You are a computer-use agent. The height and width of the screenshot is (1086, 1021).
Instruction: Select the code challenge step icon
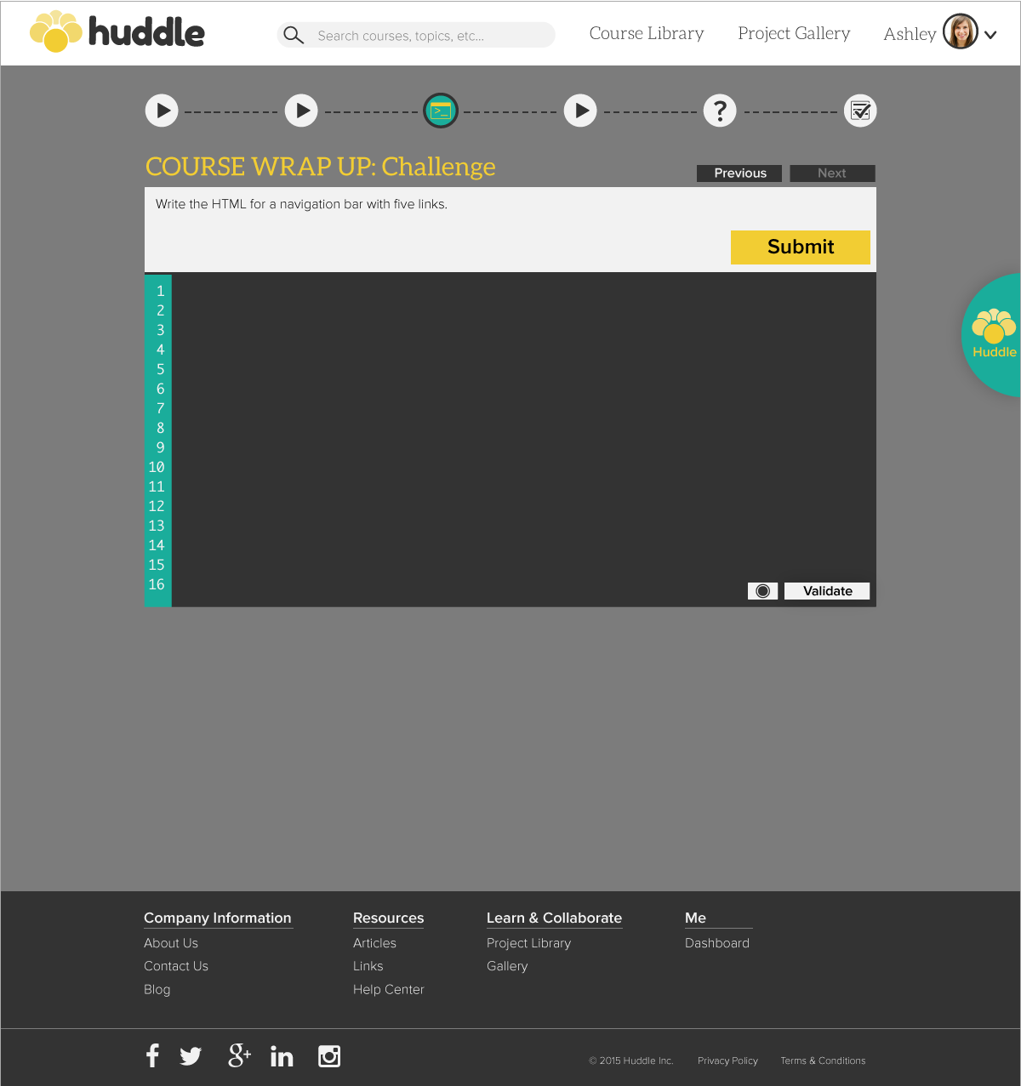(x=441, y=111)
